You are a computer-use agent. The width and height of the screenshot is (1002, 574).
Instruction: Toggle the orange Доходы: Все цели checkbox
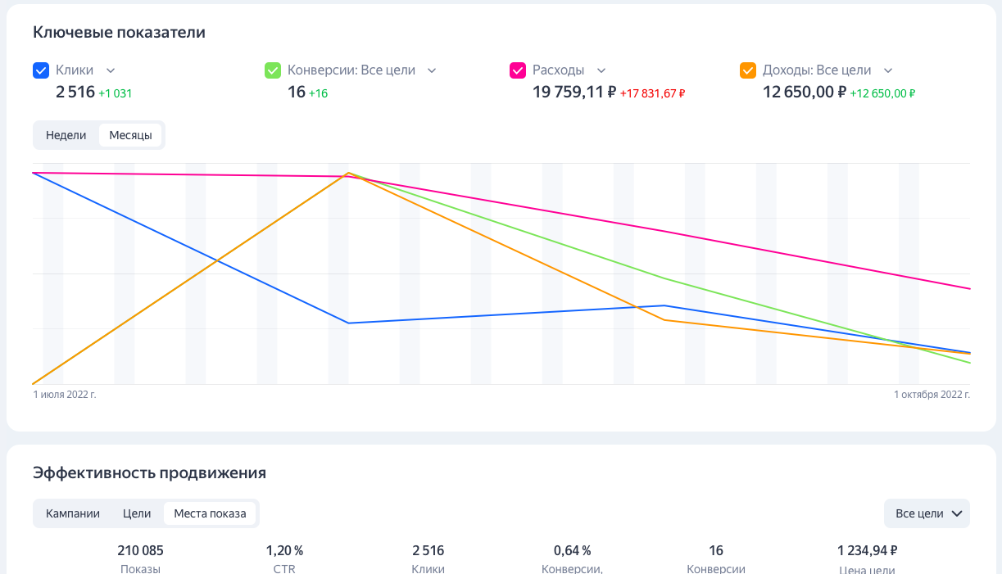(748, 70)
